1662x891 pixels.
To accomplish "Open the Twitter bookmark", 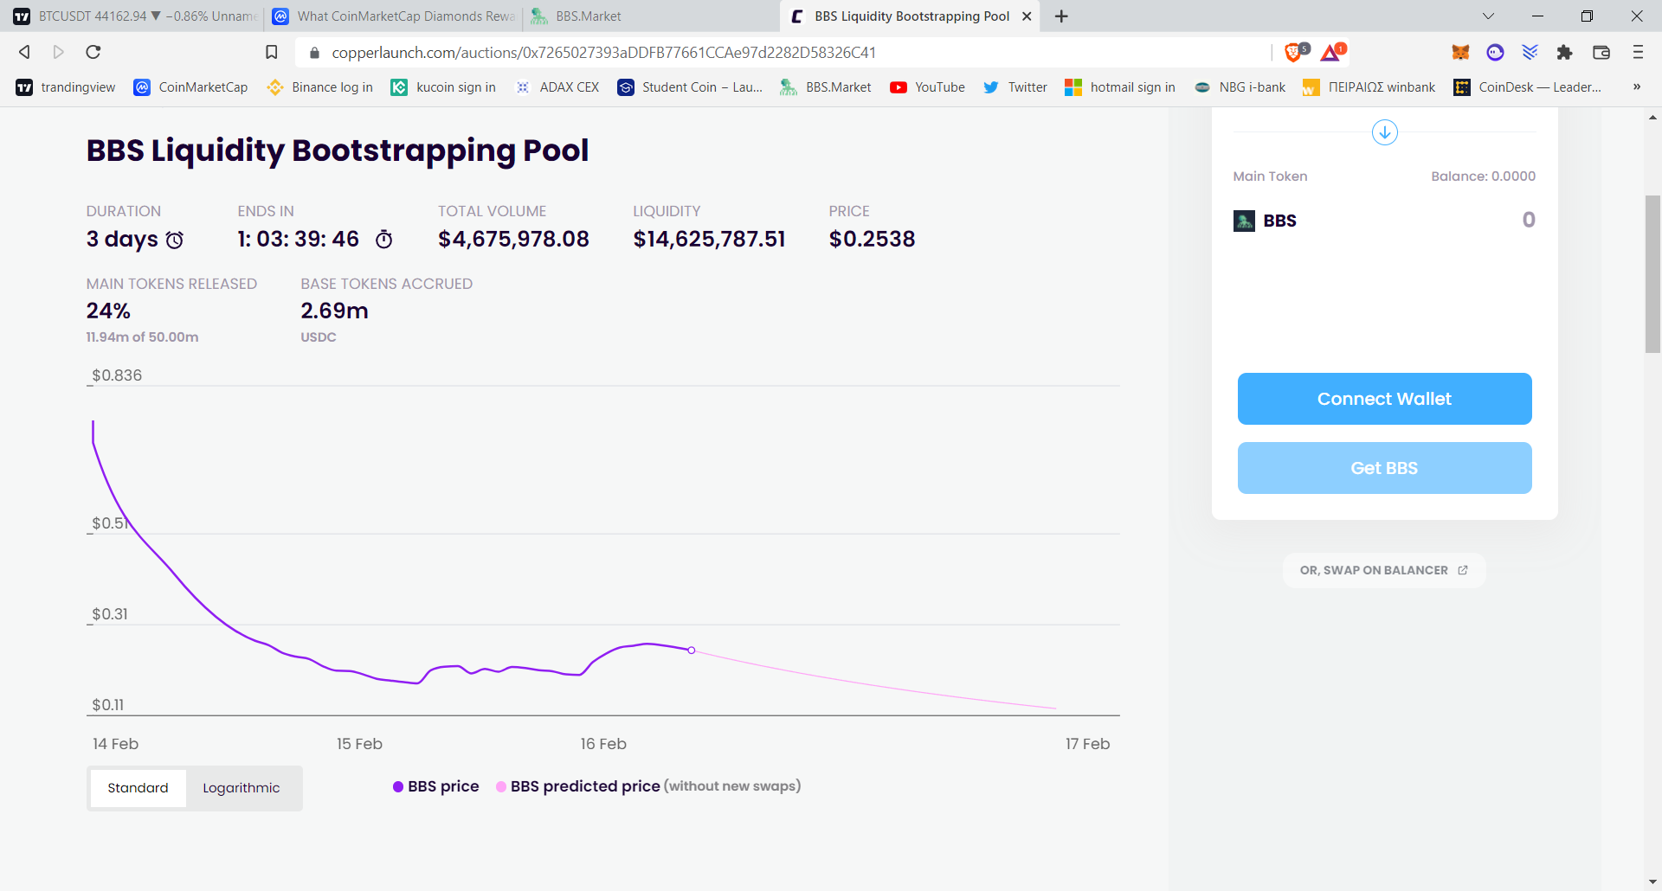I will (1015, 87).
